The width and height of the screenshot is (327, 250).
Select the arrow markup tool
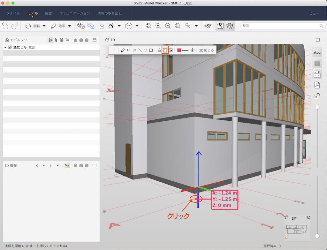[134, 50]
